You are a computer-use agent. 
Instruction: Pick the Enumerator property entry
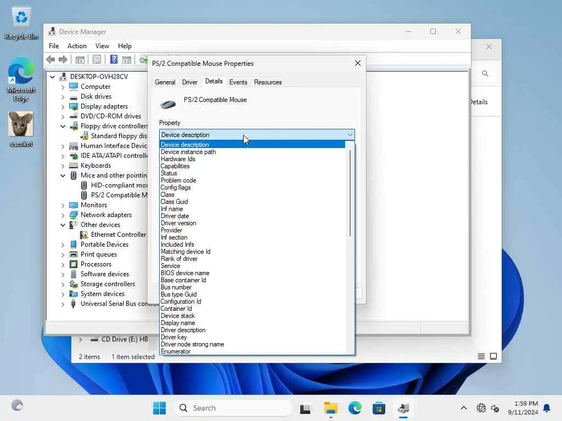pos(252,351)
